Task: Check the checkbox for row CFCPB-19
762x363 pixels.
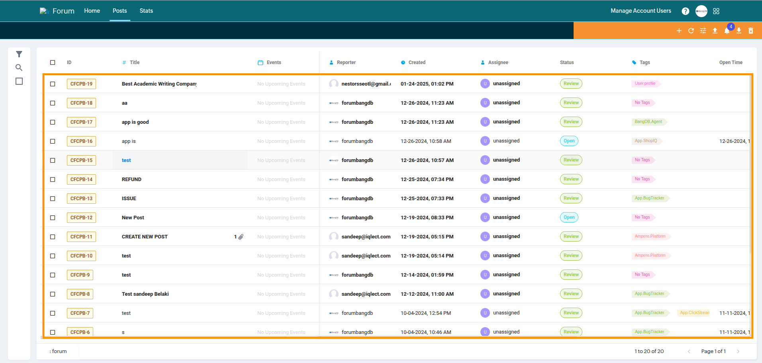Action: coord(53,84)
